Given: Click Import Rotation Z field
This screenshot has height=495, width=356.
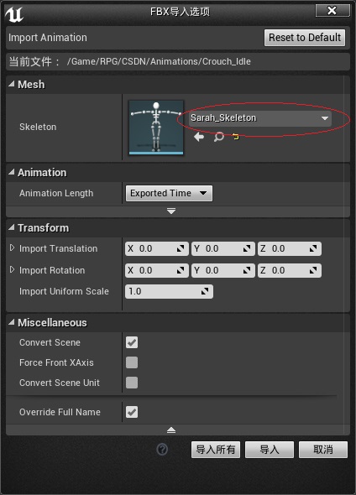Looking at the screenshot, I should click(x=290, y=270).
